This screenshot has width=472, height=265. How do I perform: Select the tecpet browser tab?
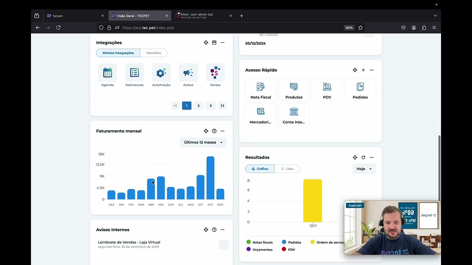tap(74, 16)
